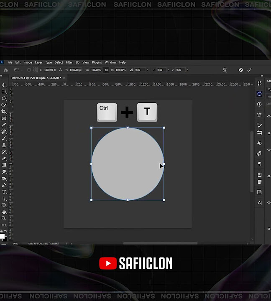This screenshot has height=301, width=271.
Task: Select the Eraser tool
Action: point(4,158)
